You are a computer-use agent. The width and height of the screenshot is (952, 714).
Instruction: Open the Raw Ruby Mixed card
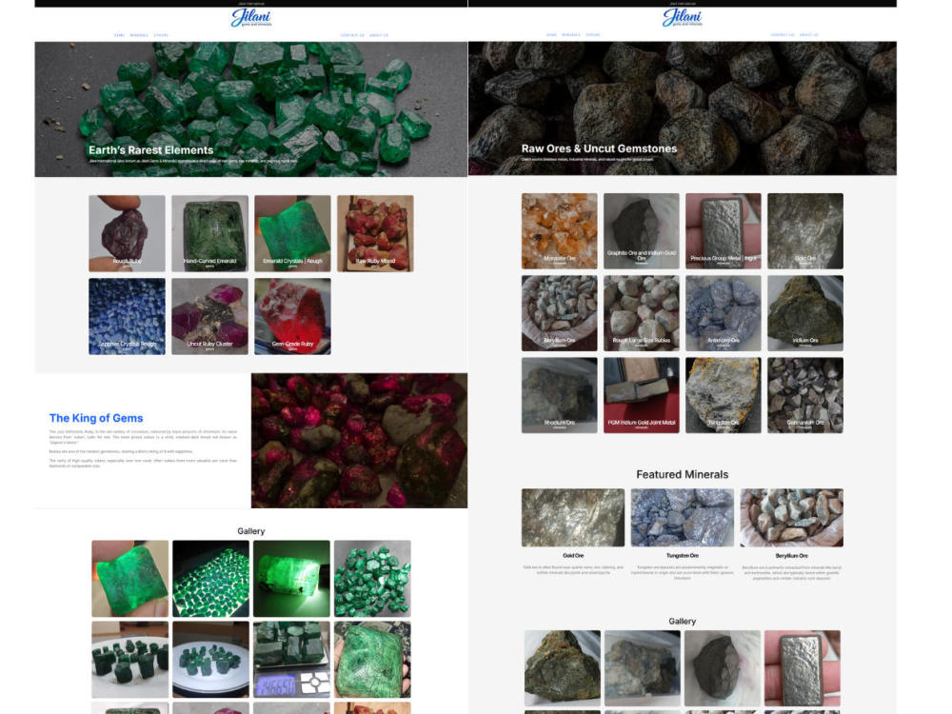[x=375, y=233]
